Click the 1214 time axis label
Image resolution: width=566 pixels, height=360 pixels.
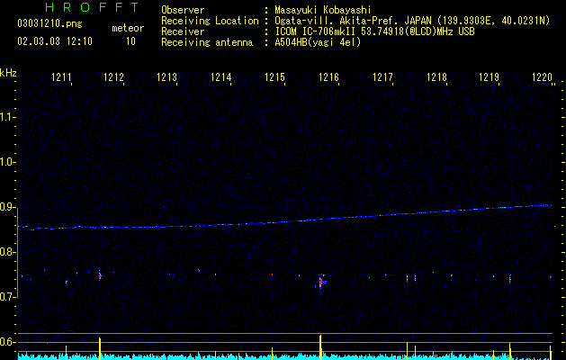221,77
